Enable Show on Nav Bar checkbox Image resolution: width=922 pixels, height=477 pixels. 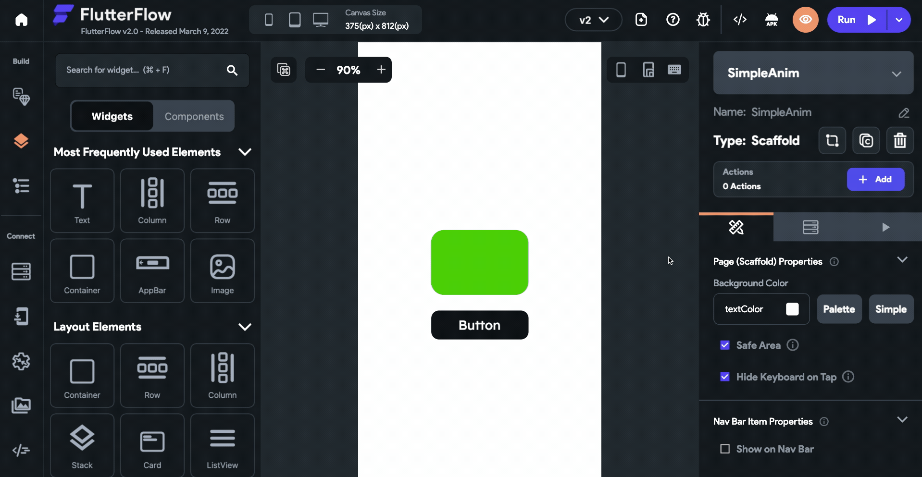[x=725, y=449]
